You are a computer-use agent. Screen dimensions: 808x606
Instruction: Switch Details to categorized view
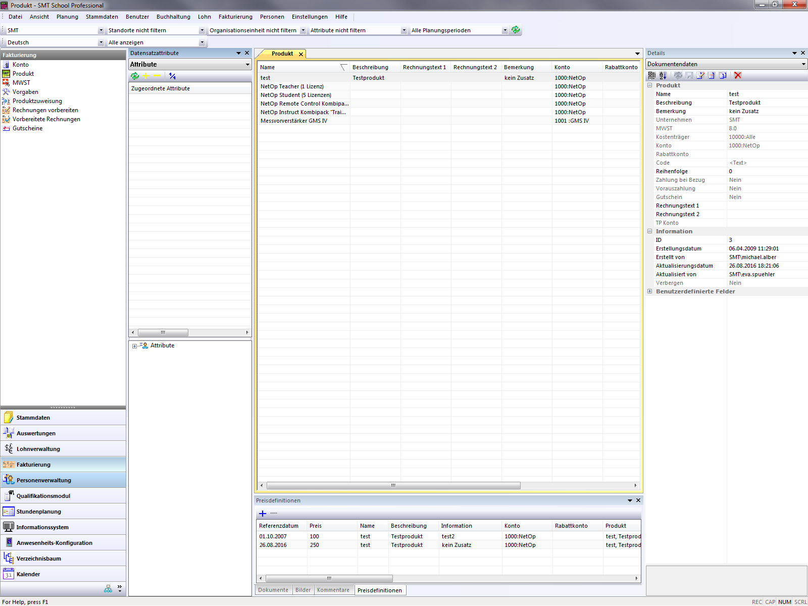point(652,75)
